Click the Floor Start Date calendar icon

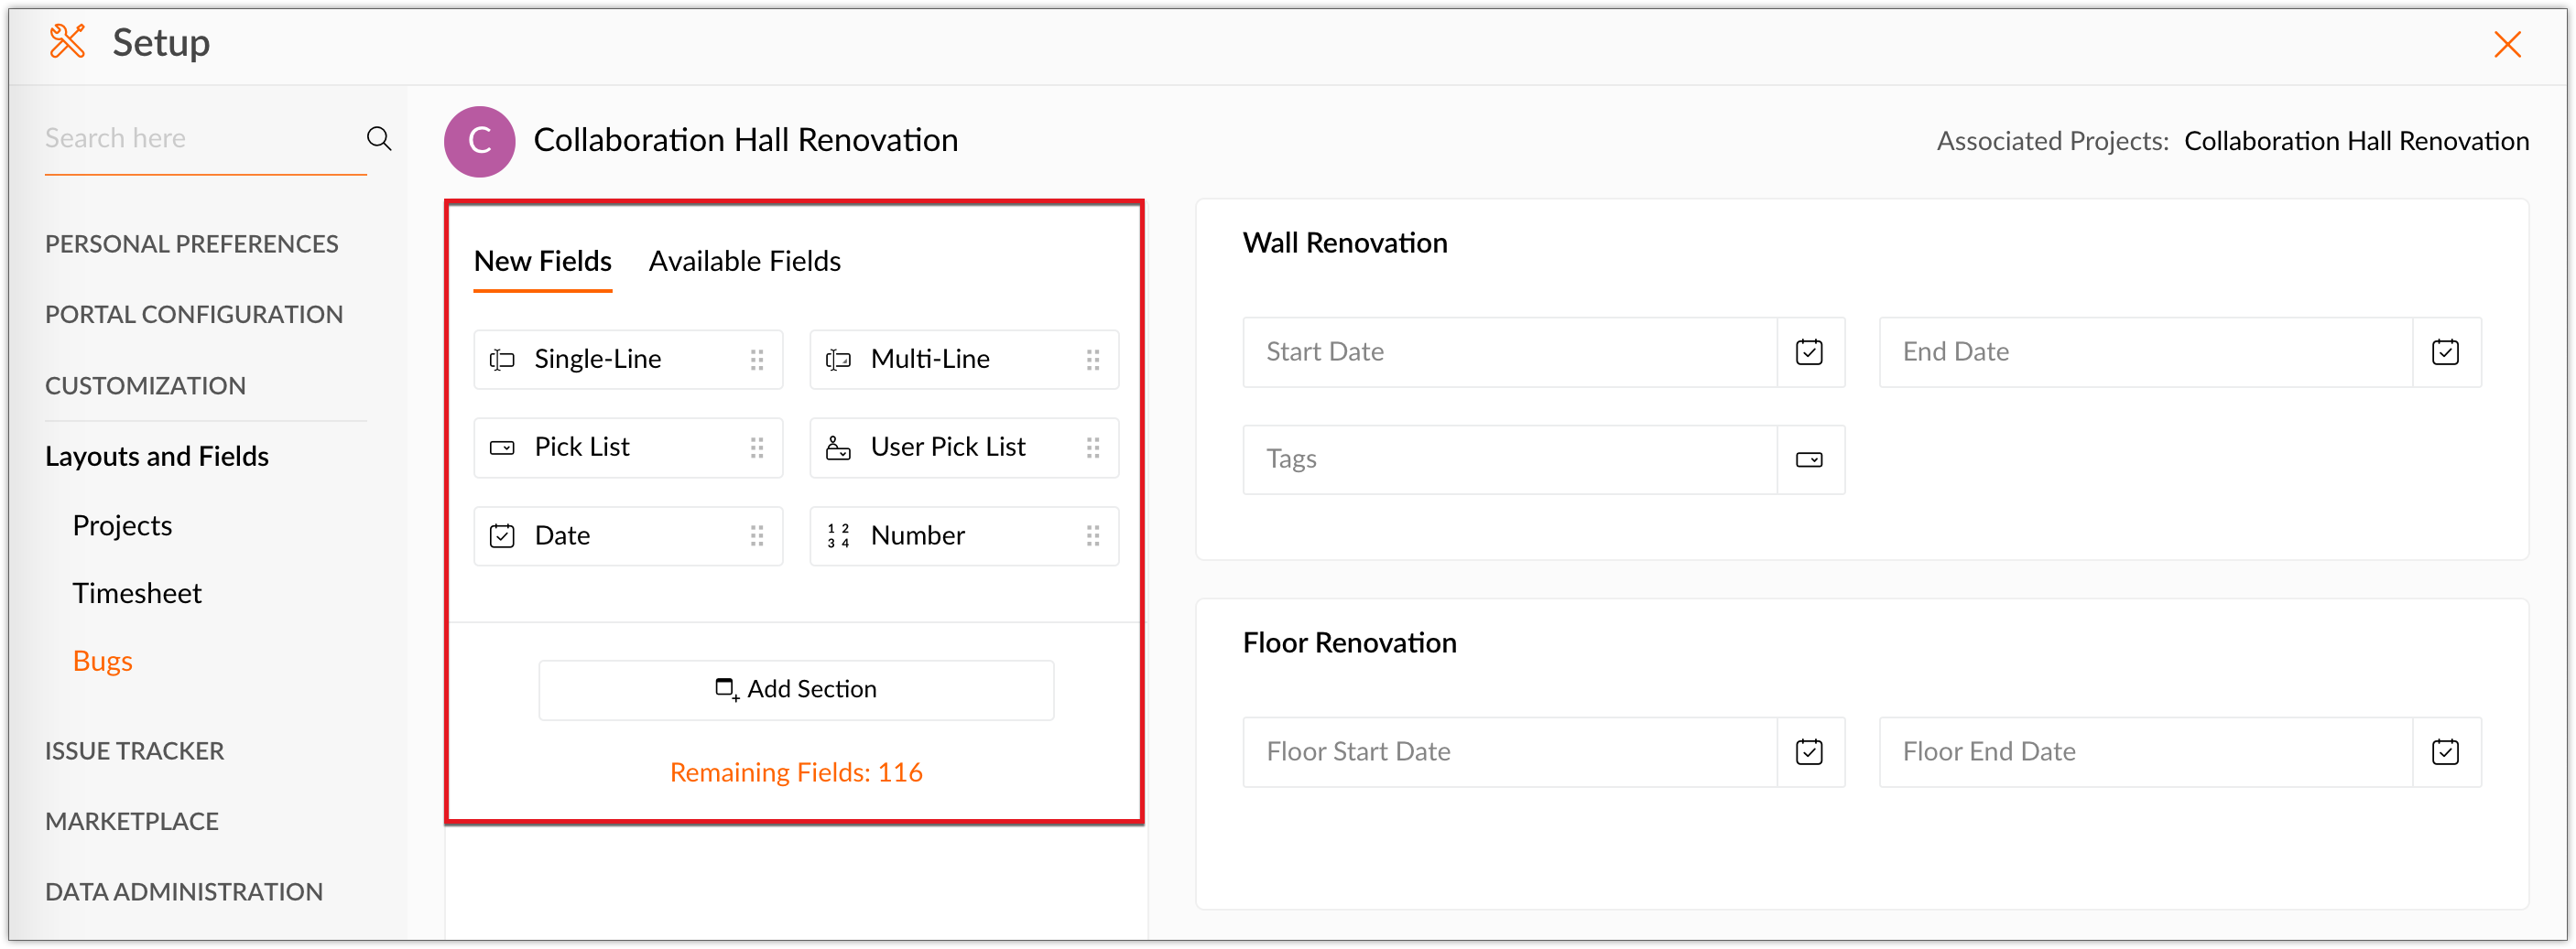coord(1809,752)
